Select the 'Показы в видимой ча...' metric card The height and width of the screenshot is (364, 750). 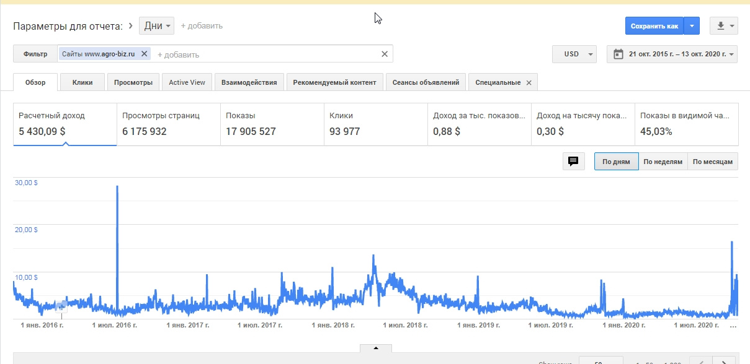(x=687, y=124)
